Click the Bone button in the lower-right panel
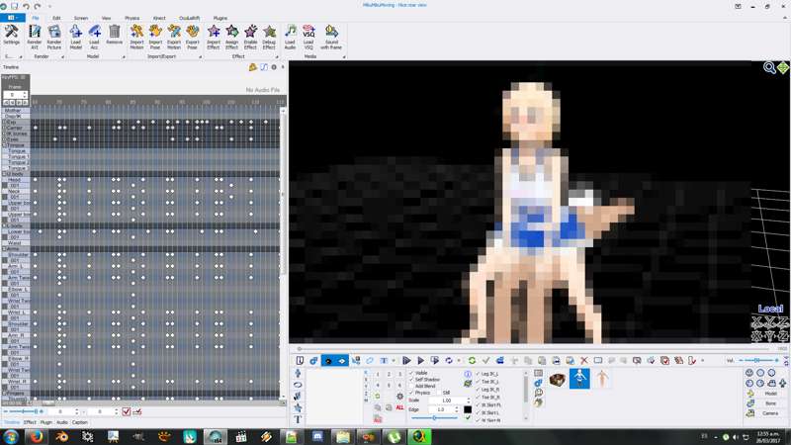Viewport: 791px width, 445px height. coord(770,403)
